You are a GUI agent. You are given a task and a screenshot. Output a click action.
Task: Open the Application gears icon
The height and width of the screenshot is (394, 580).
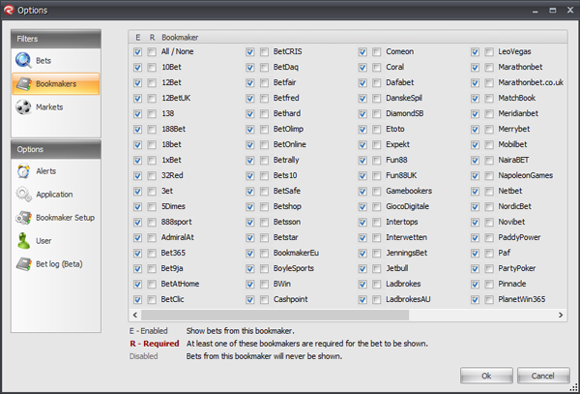coord(23,195)
